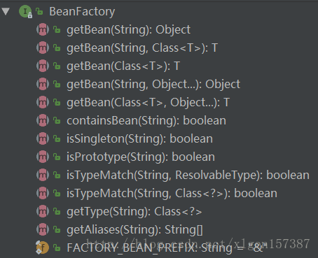This screenshot has height=258, width=318.
Task: Click the method icon beside containsBean(String)
Action: (x=43, y=120)
